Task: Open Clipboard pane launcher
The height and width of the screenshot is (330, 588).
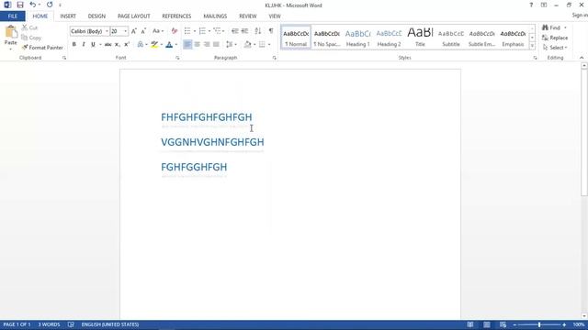Action: point(64,58)
